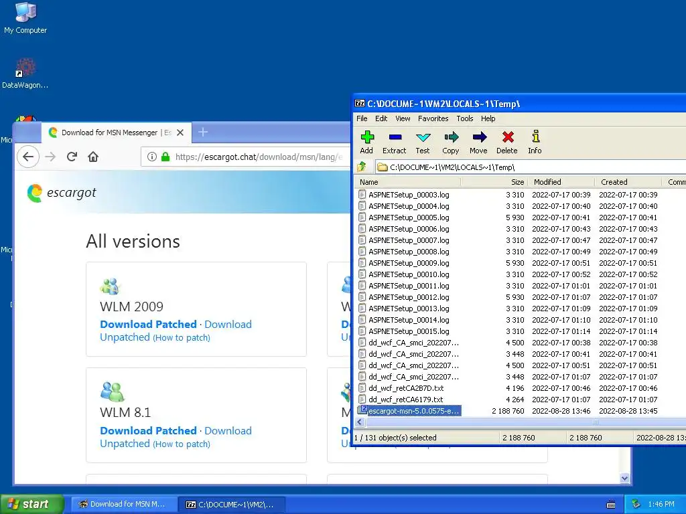Click the red Delete icon
The image size is (686, 514).
point(507,143)
